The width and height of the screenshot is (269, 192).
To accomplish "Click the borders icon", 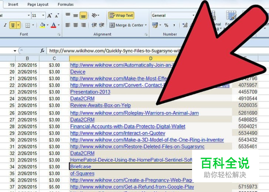I will click(x=28, y=25).
